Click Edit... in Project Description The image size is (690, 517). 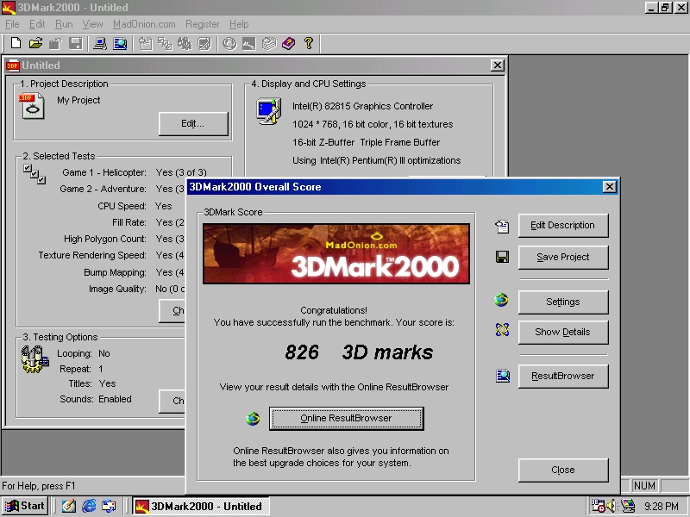coord(193,123)
